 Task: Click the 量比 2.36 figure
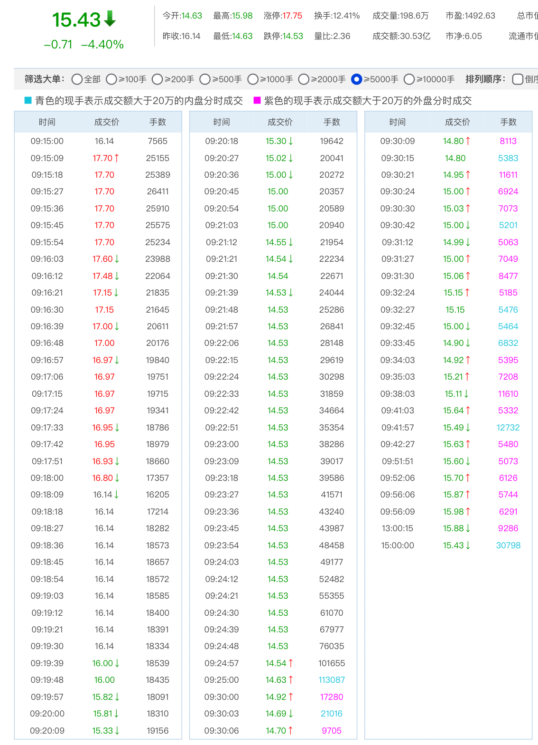pos(342,36)
